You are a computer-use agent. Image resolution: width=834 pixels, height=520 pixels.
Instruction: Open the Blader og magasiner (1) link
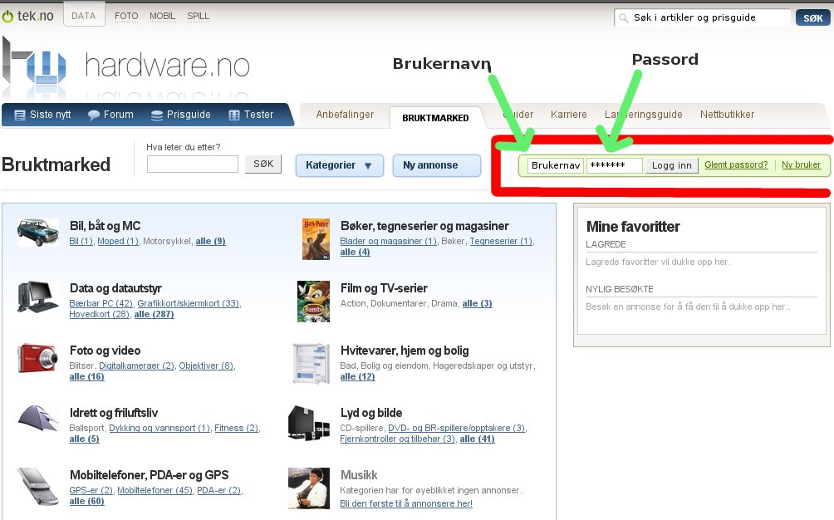point(388,242)
